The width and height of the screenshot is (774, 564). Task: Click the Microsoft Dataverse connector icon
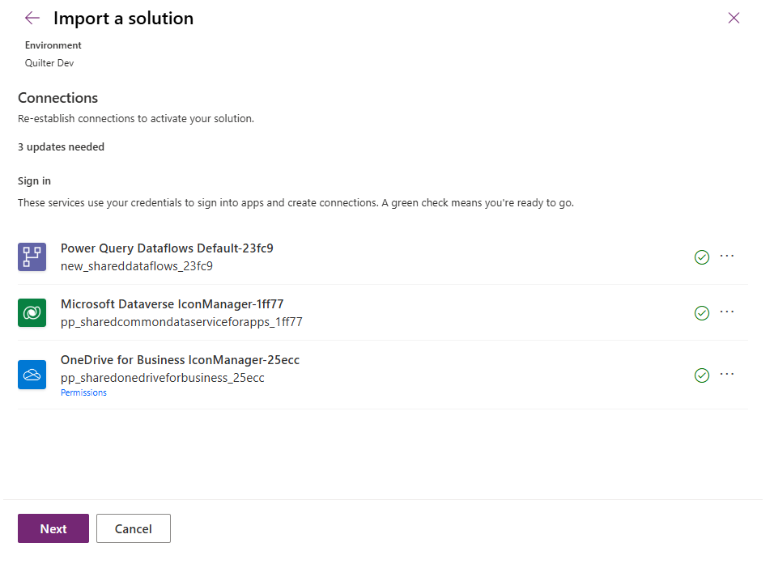(32, 313)
